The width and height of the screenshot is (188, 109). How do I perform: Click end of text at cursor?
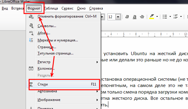(x=108, y=105)
